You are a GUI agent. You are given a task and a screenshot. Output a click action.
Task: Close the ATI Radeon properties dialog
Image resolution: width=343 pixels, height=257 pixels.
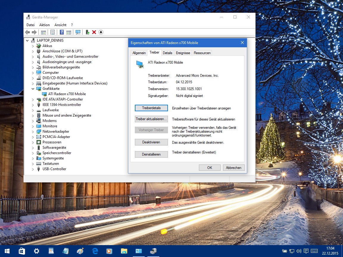pos(242,43)
